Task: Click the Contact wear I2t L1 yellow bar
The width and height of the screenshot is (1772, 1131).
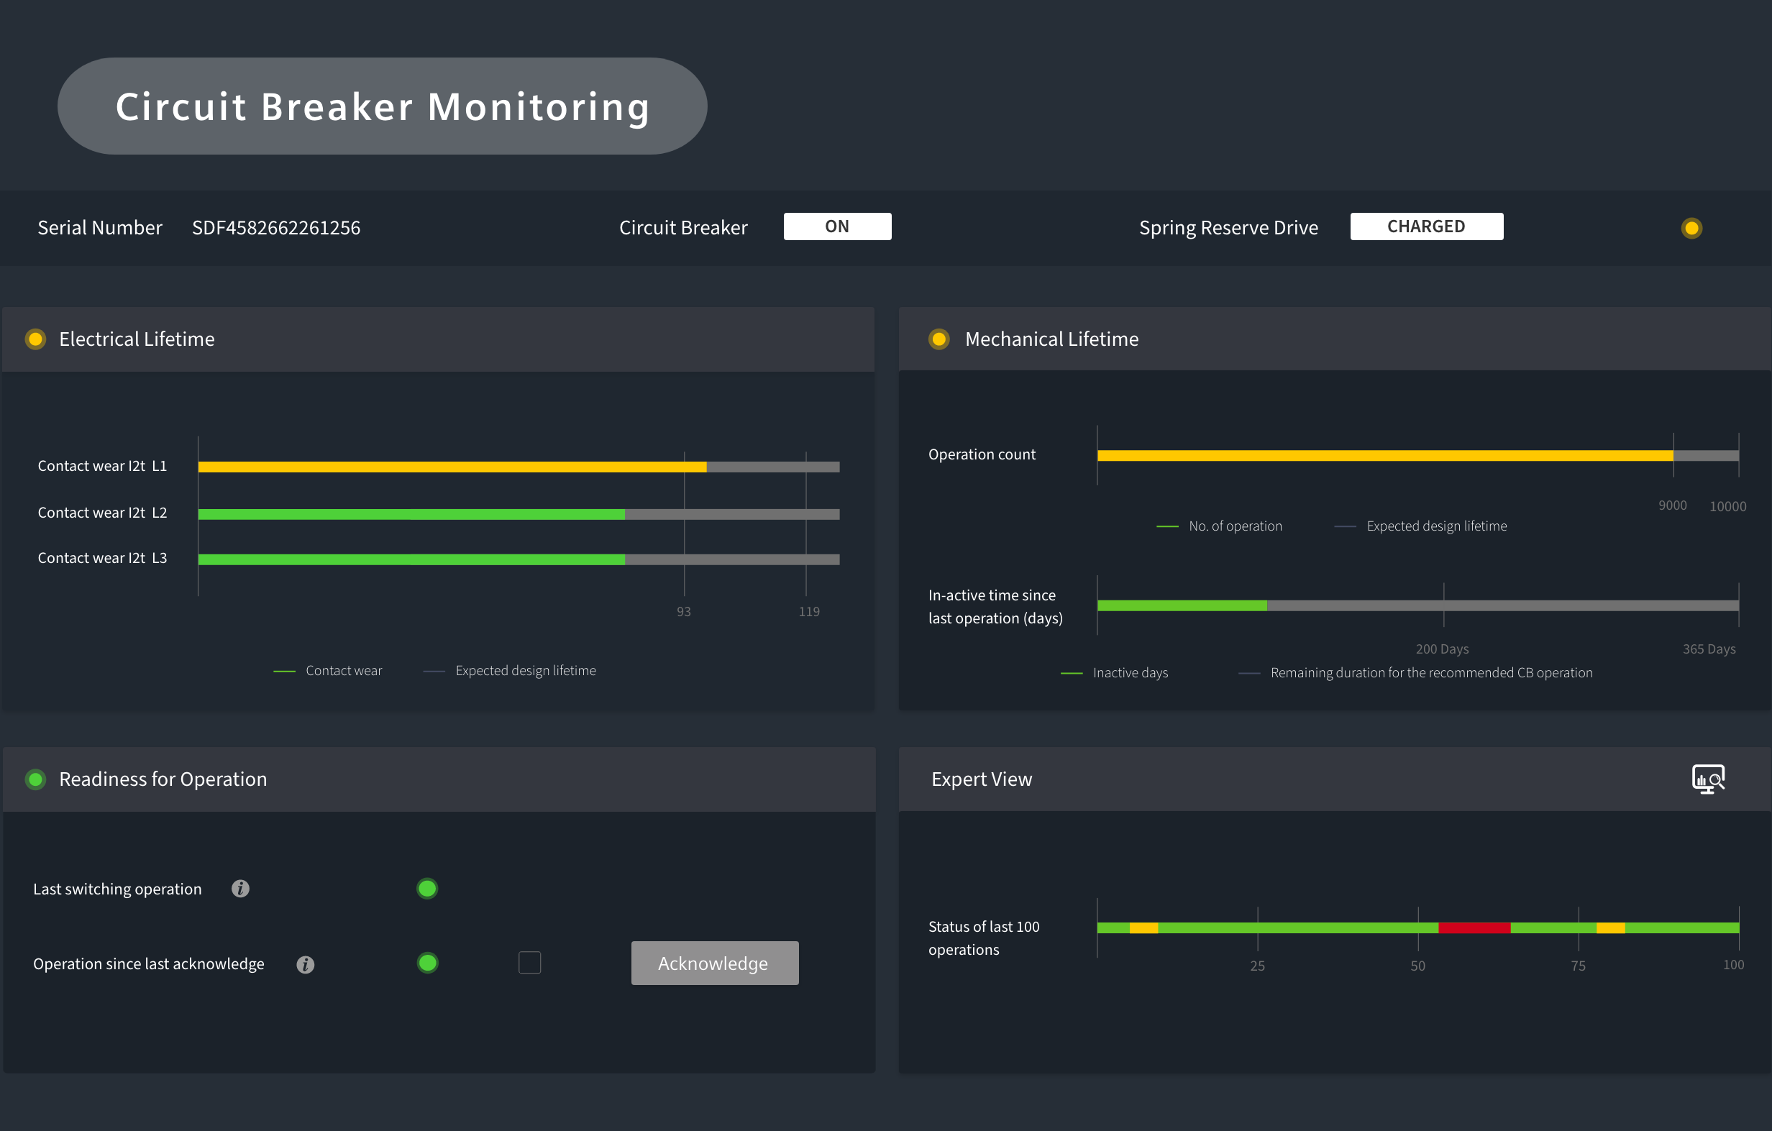Action: click(452, 467)
